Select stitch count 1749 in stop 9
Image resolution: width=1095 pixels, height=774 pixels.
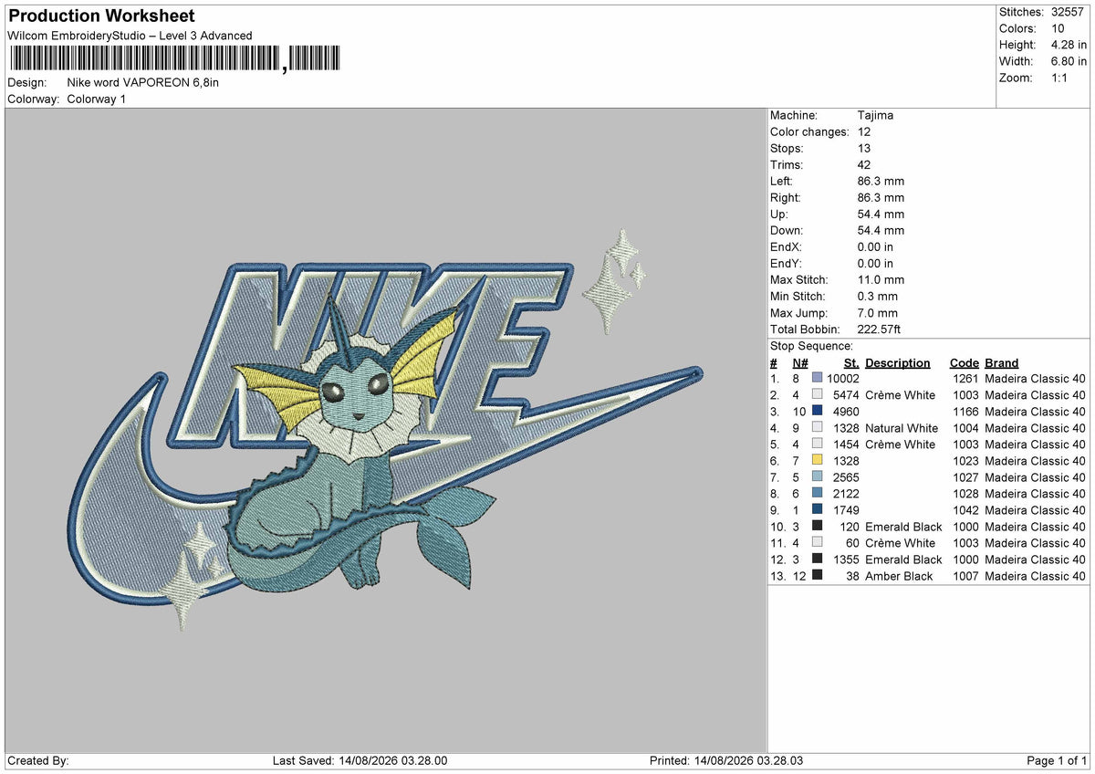(846, 510)
